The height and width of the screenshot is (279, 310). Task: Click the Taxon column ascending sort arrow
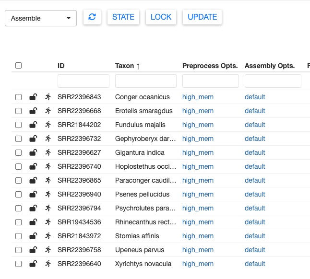(x=138, y=66)
